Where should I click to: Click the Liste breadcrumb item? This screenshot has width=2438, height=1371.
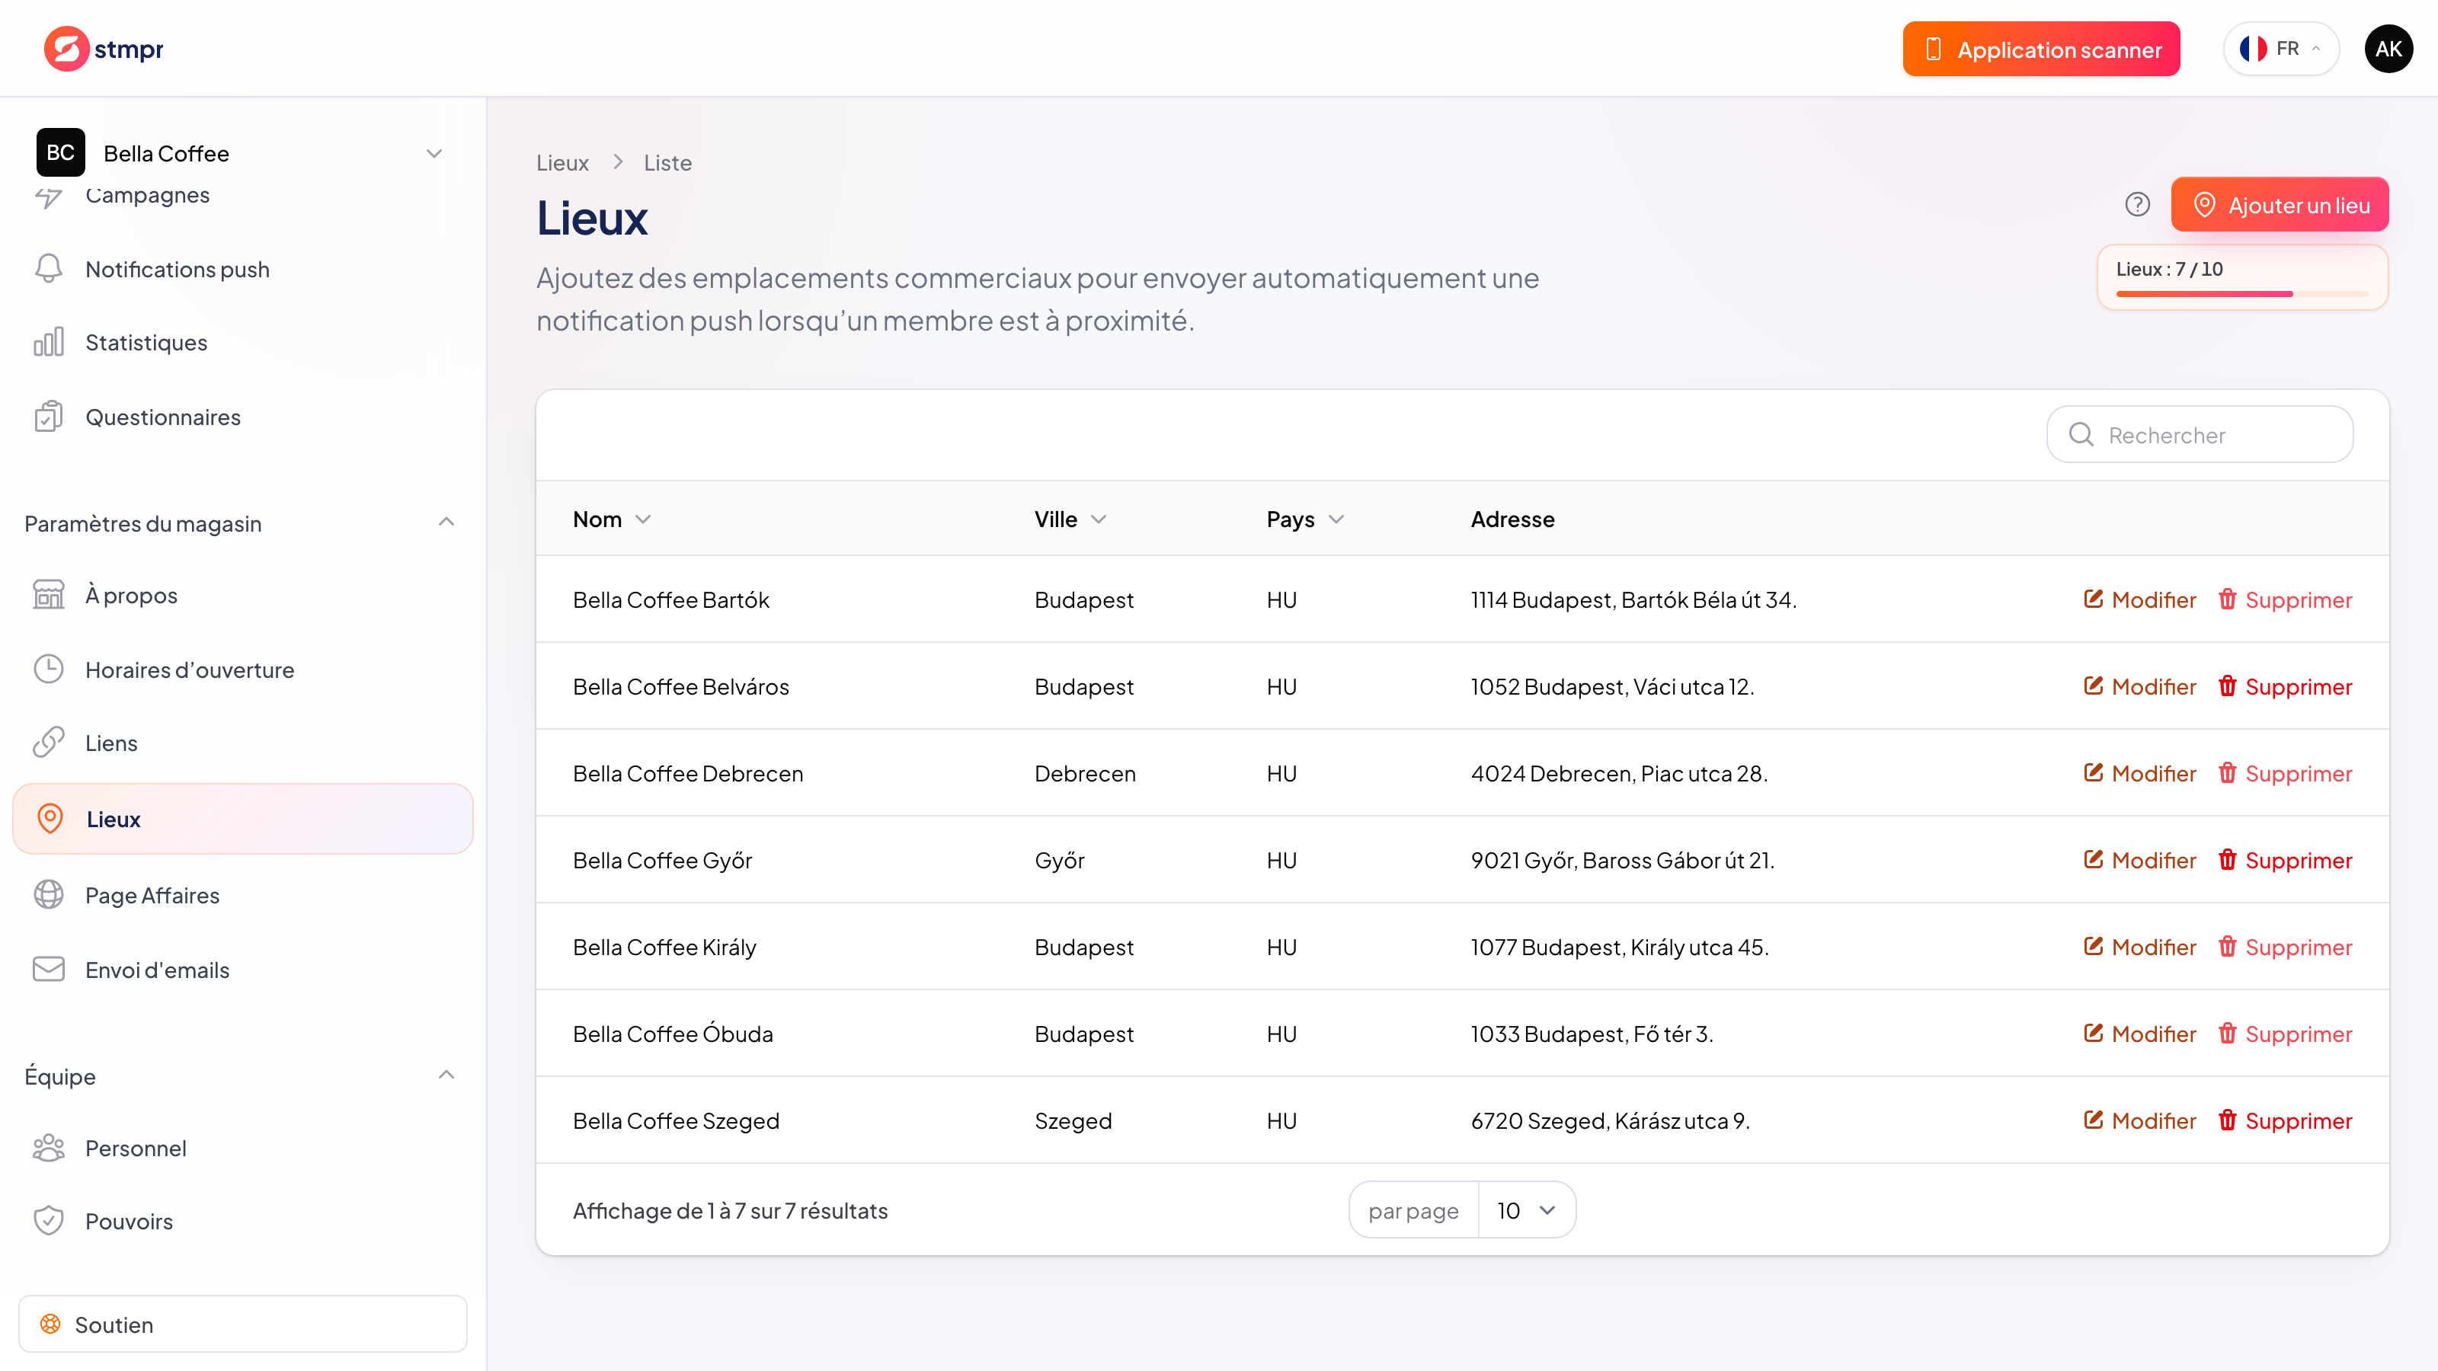click(x=667, y=161)
